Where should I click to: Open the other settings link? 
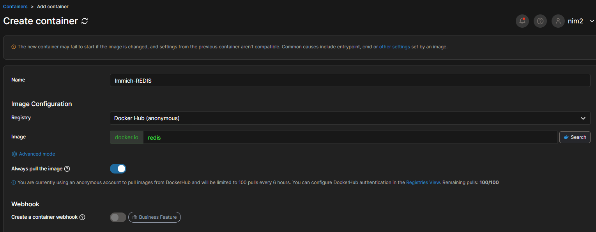[x=394, y=47]
